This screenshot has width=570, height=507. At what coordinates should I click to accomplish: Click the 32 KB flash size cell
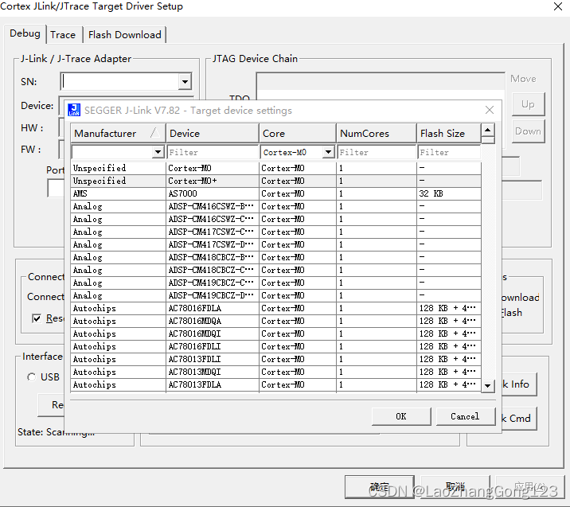[448, 193]
